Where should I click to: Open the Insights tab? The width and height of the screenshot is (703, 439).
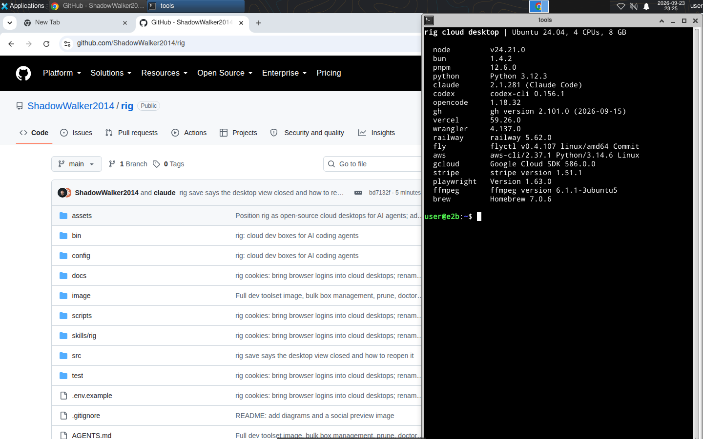pos(376,133)
